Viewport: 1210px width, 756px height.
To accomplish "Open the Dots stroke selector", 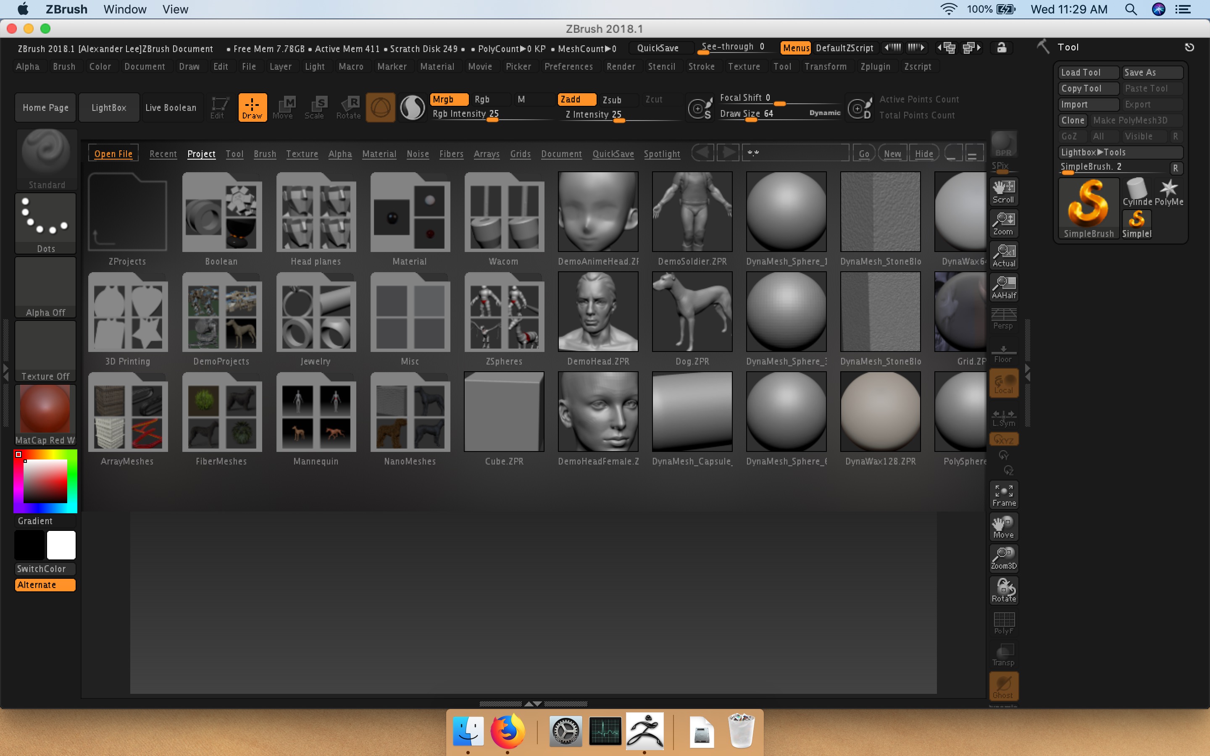I will pos(45,223).
